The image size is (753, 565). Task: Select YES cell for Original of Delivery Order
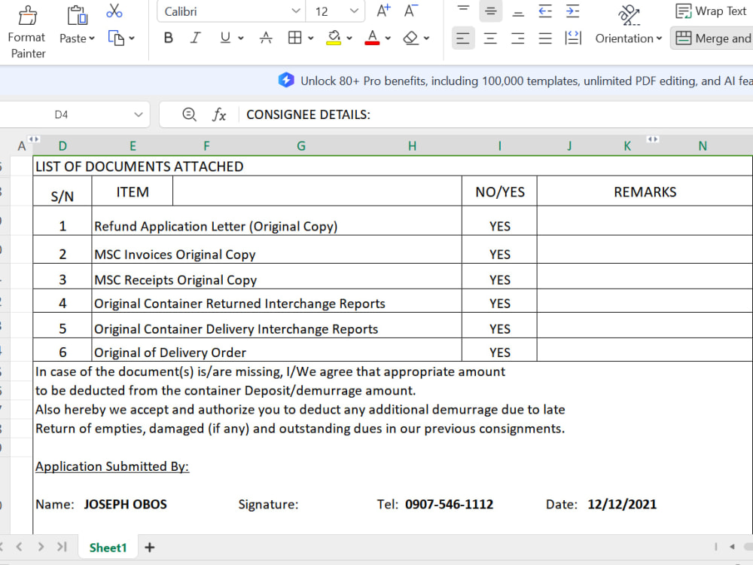(x=499, y=350)
